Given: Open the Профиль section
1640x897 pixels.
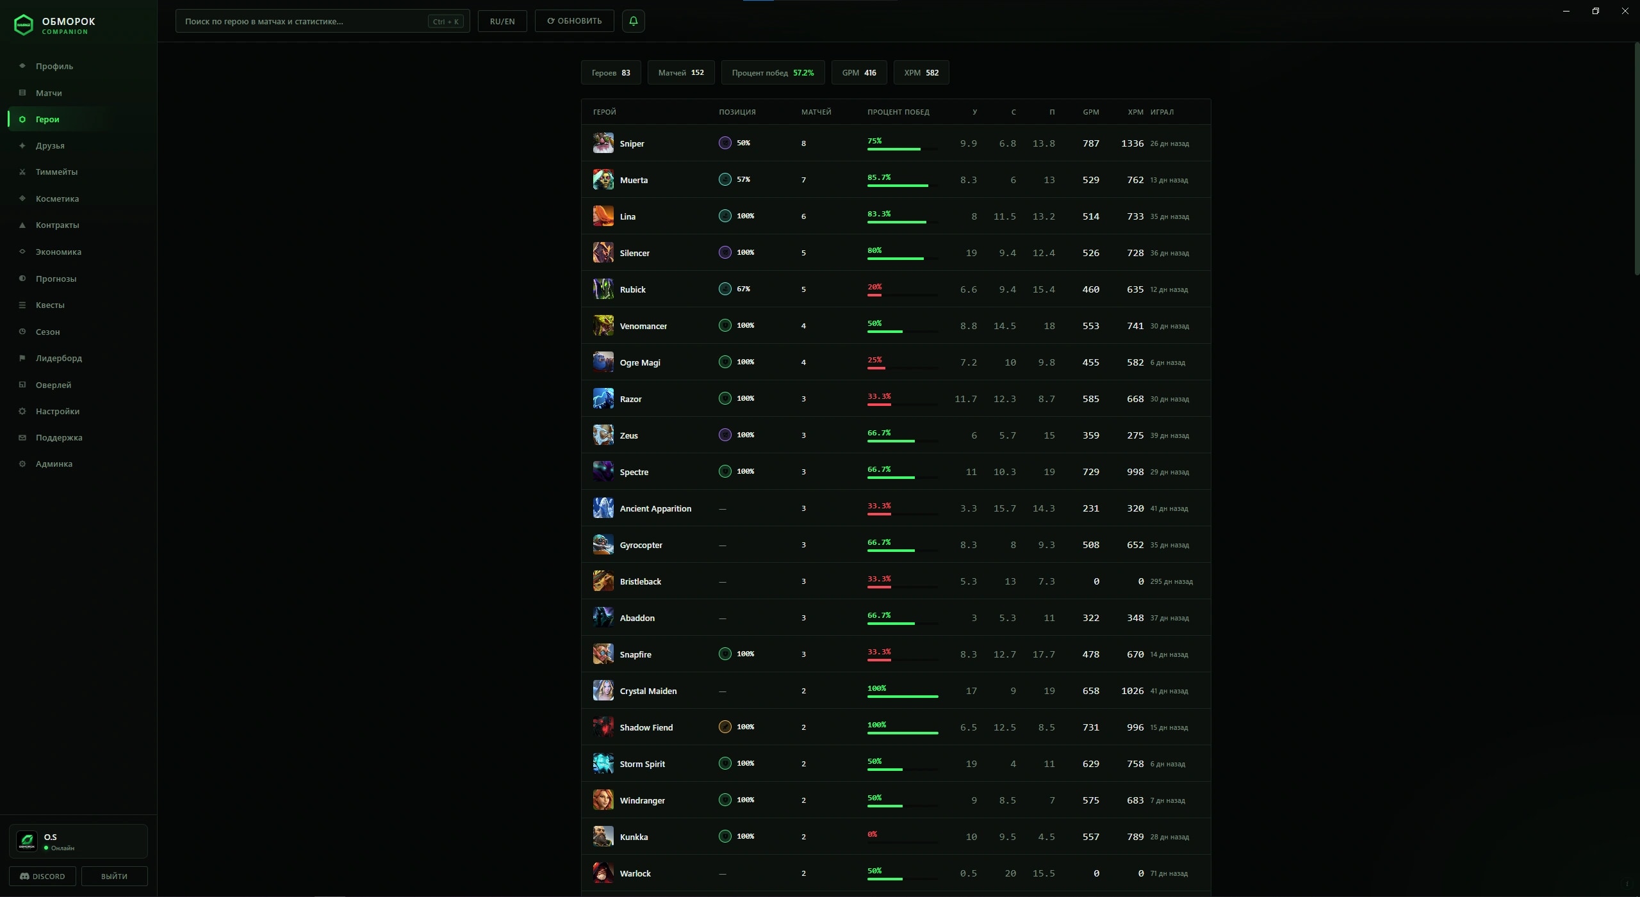Looking at the screenshot, I should 79,66.
